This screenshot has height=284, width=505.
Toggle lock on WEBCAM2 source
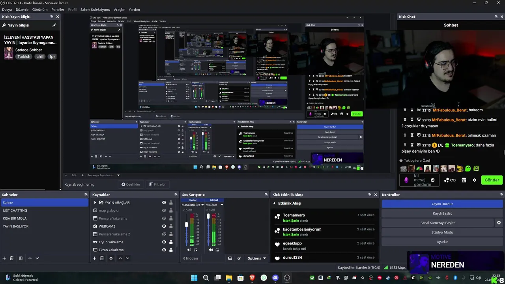[x=171, y=226]
